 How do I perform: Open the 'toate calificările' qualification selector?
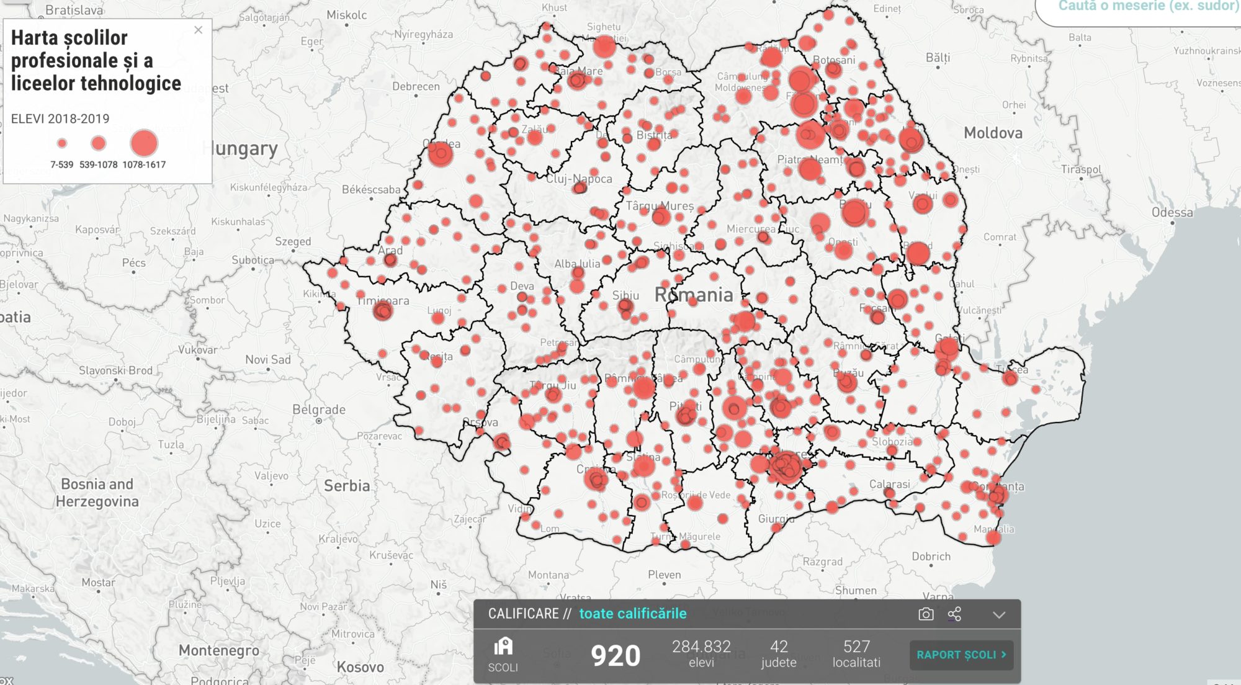tap(633, 614)
